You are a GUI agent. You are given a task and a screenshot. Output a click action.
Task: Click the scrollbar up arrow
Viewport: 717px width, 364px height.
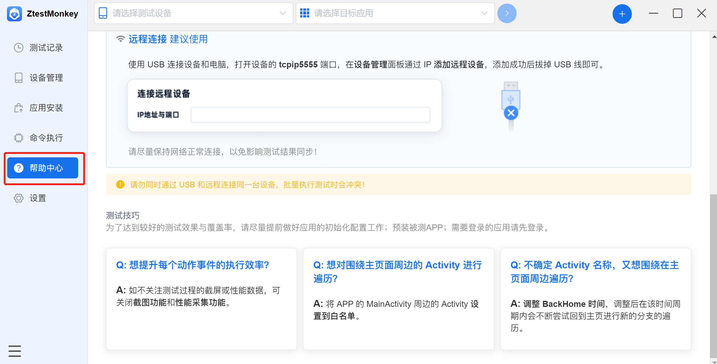click(714, 37)
